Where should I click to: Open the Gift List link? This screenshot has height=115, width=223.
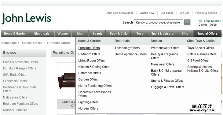click(185, 13)
